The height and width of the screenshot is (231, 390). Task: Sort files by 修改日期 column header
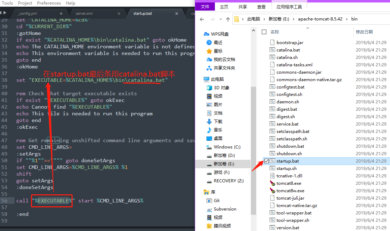pos(364,32)
